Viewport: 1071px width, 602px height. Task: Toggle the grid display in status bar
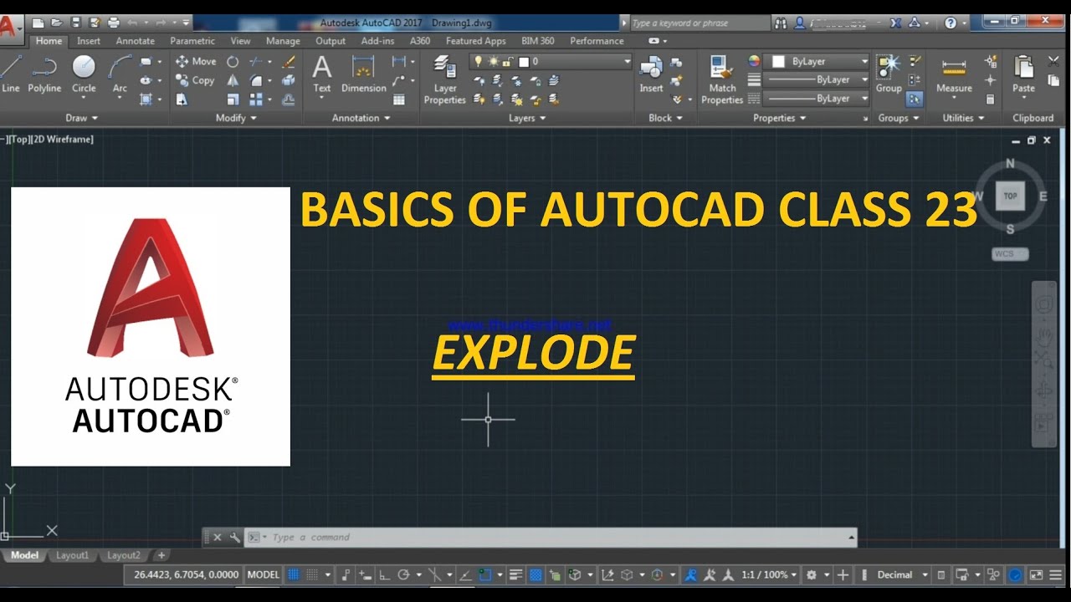(x=294, y=574)
